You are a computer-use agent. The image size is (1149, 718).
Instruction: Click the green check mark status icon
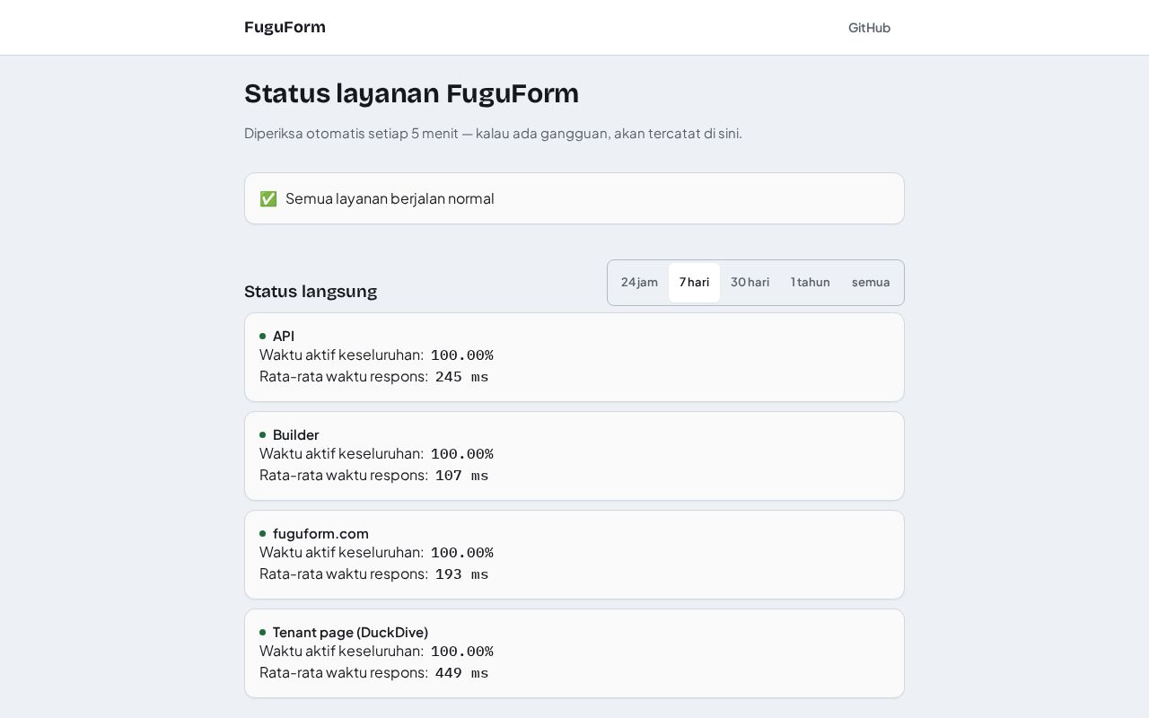click(268, 198)
